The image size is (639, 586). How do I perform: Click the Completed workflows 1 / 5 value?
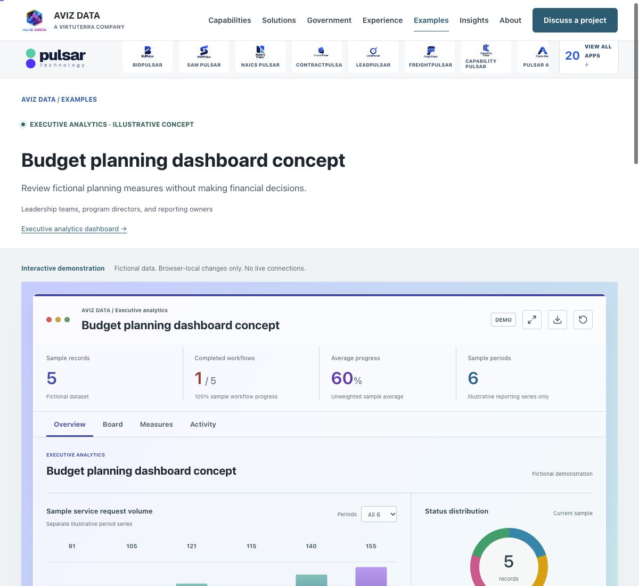point(206,379)
